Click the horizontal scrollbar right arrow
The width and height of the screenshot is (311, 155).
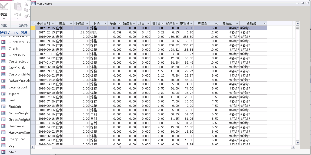pyautogui.click(x=293, y=147)
